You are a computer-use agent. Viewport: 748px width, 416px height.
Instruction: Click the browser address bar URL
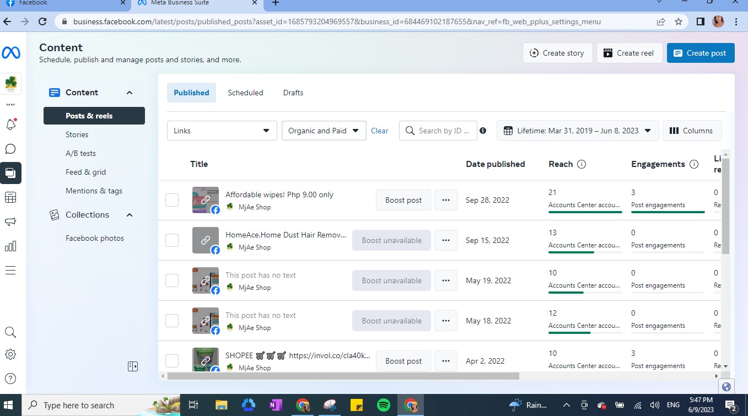pyautogui.click(x=337, y=22)
